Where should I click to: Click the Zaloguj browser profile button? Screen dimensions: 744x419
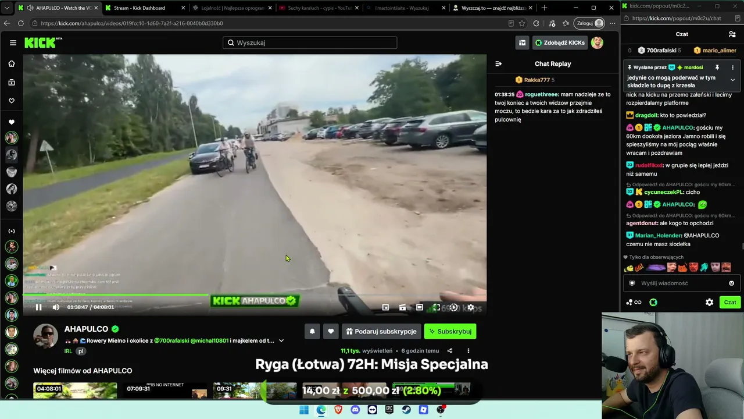point(590,23)
